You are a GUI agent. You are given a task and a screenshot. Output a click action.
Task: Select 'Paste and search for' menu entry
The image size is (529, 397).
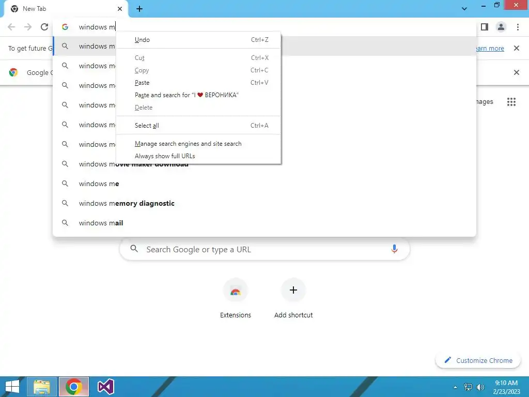(198, 95)
